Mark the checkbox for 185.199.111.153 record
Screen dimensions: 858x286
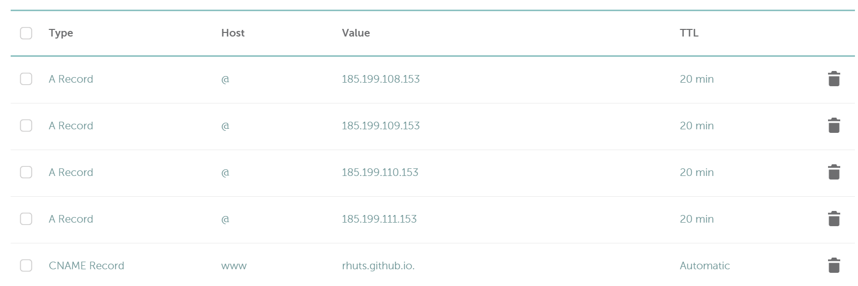[26, 219]
